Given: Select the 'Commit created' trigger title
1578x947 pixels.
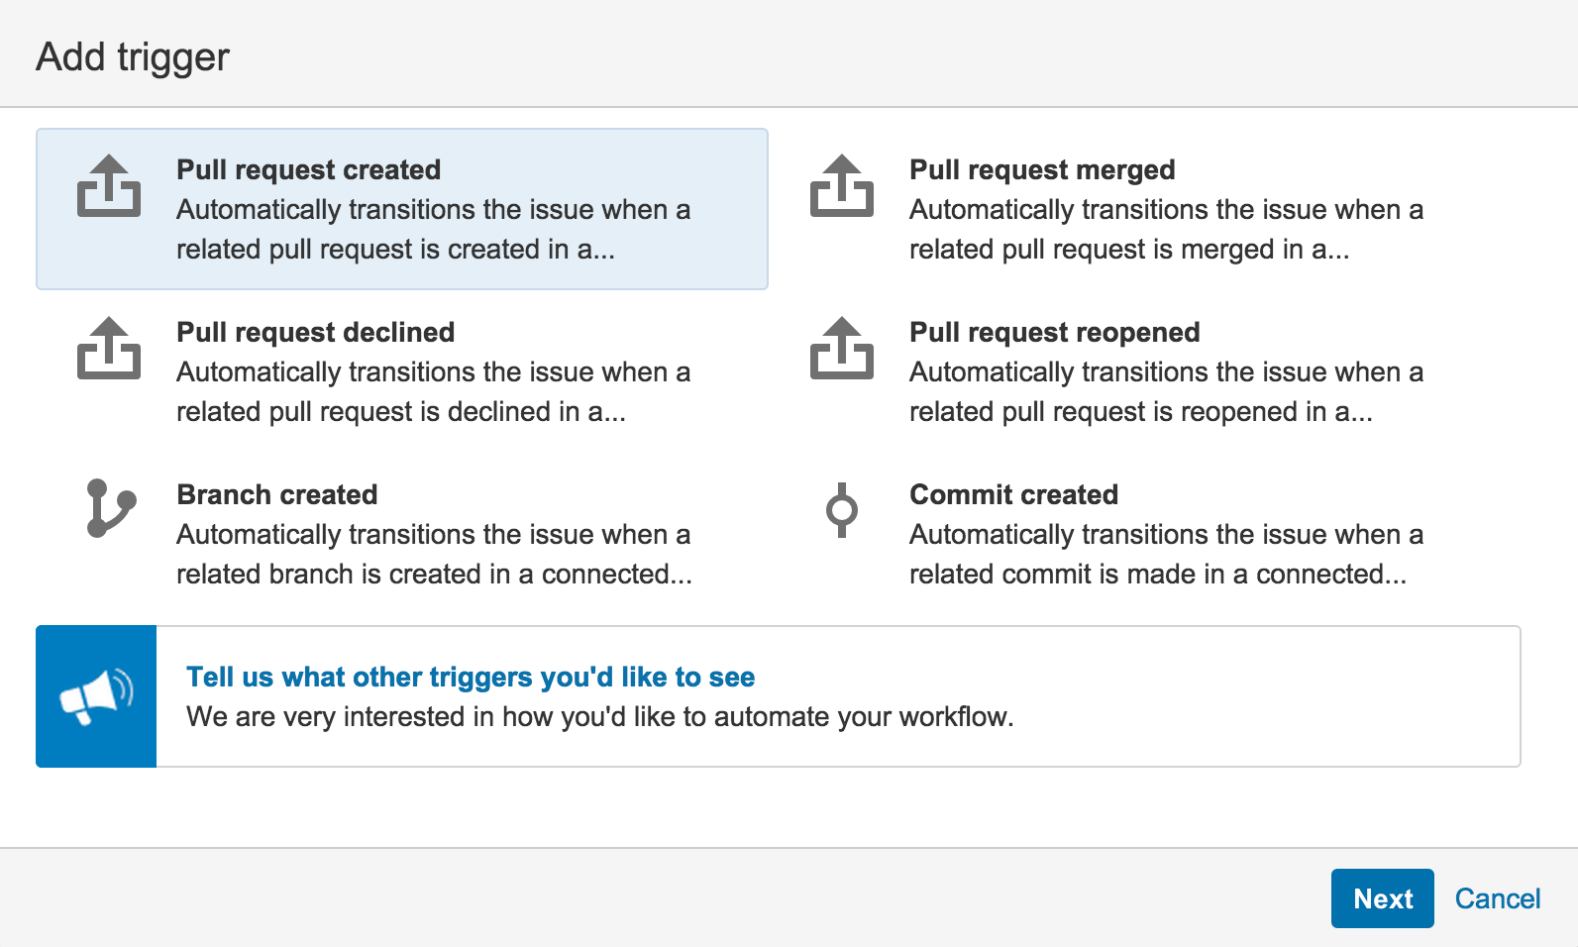Looking at the screenshot, I should coord(1013,494).
